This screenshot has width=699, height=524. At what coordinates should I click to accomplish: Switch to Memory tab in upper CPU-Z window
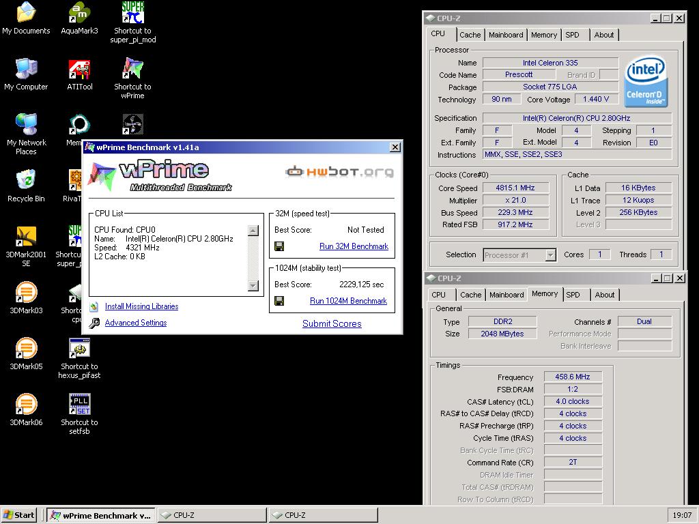[x=544, y=35]
